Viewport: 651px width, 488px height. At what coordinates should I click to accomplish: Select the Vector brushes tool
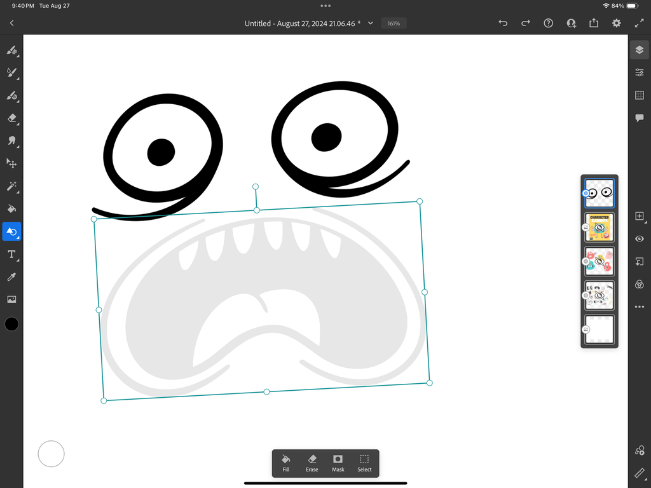pyautogui.click(x=11, y=96)
